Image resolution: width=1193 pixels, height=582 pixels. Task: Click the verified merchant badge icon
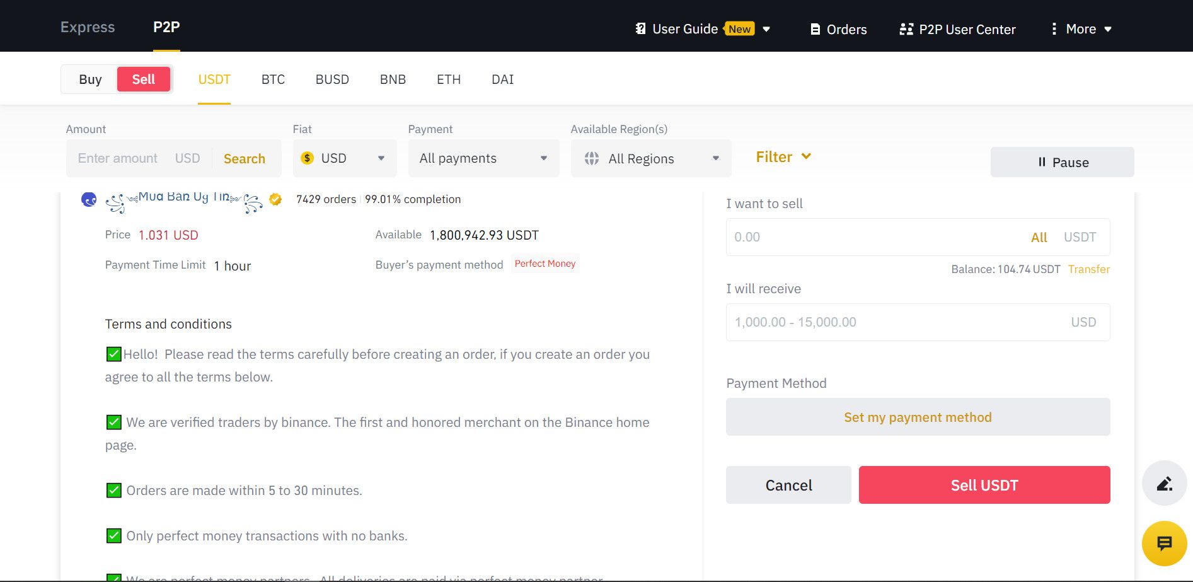(x=275, y=199)
